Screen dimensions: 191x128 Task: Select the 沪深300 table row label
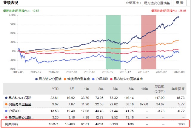pyautogui.click(x=14, y=111)
